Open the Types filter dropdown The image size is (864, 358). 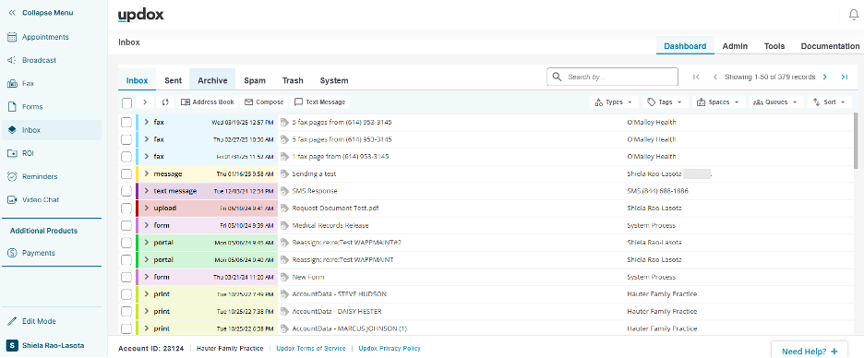point(614,101)
